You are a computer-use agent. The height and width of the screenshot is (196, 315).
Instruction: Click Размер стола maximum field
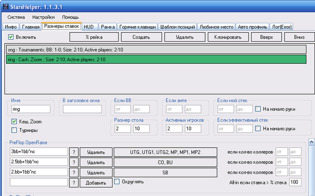(141, 129)
